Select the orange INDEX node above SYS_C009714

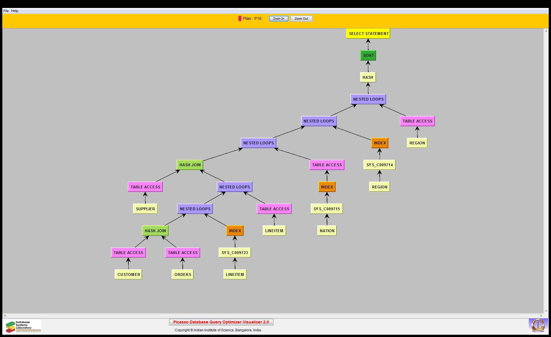(379, 143)
